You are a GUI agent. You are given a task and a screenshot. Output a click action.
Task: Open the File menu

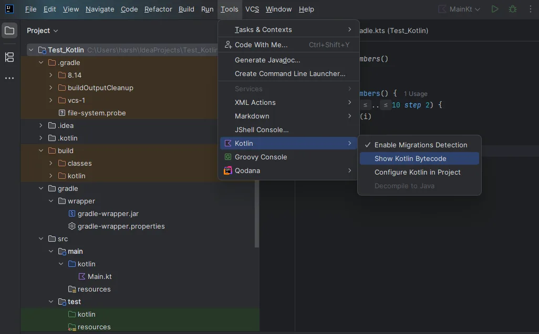pos(30,9)
